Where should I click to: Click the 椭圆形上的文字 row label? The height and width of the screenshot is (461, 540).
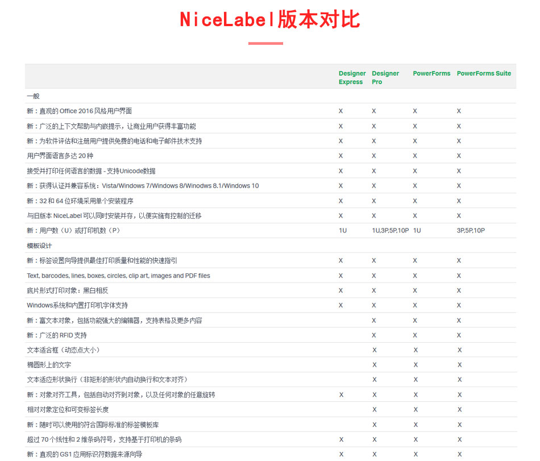click(x=49, y=364)
